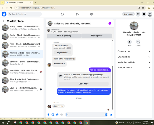154x125 pixels.
Task: Open Ricky conversation in list
Action: [x=22, y=45]
